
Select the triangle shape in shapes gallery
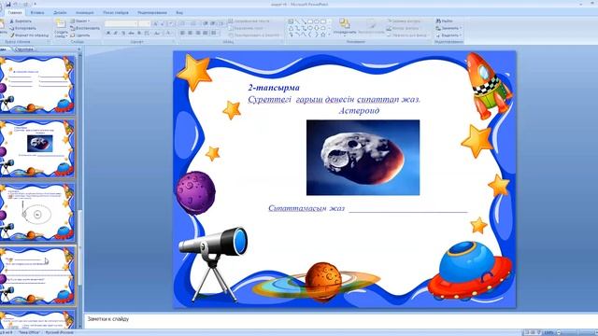(291, 28)
